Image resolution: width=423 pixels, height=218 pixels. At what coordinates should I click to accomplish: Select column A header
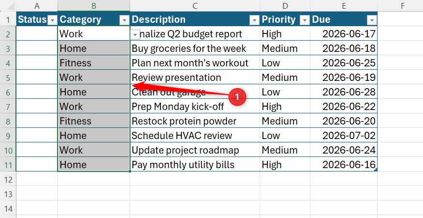tap(37, 6)
